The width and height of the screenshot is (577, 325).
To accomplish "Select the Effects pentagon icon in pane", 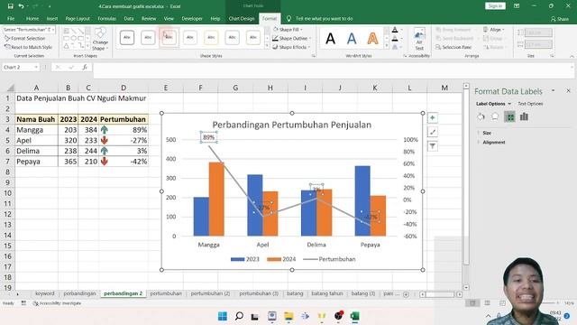I will coord(495,116).
